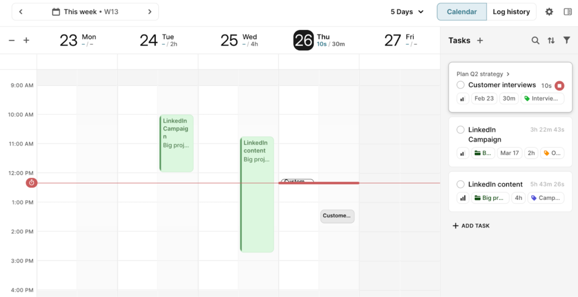Check off the LinkedIn Campaign task
The height and width of the screenshot is (297, 578).
tap(461, 130)
